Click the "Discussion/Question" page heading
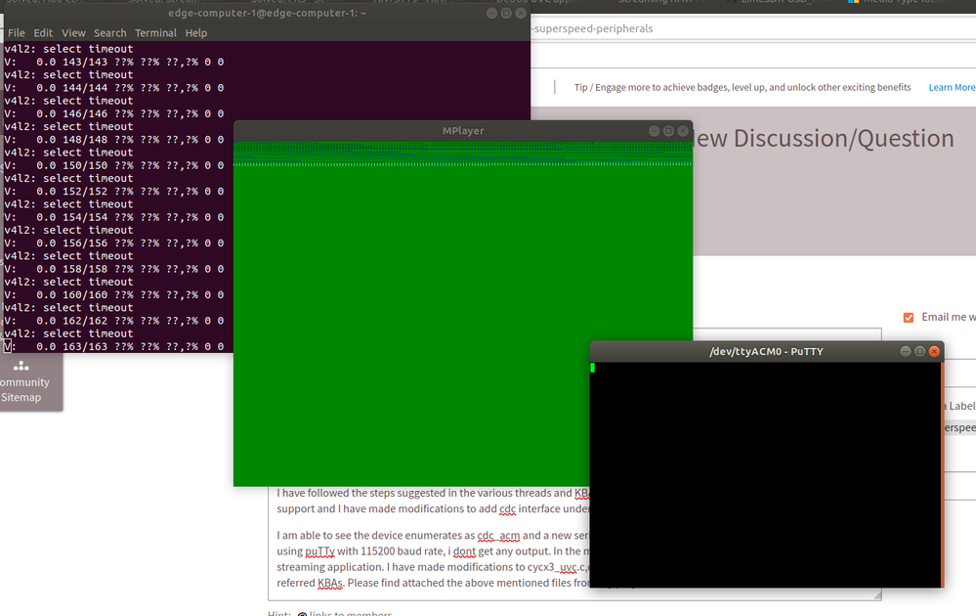Viewport: 976px width, 616px height. pyautogui.click(x=843, y=138)
